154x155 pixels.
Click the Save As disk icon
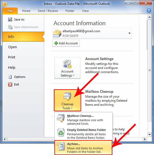pos(10,19)
